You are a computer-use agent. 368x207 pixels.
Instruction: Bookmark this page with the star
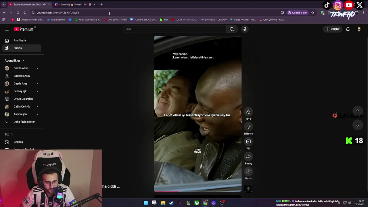point(313,13)
